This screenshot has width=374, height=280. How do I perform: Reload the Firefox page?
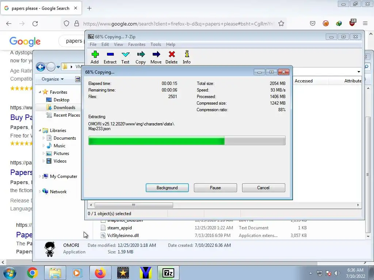coord(35,24)
